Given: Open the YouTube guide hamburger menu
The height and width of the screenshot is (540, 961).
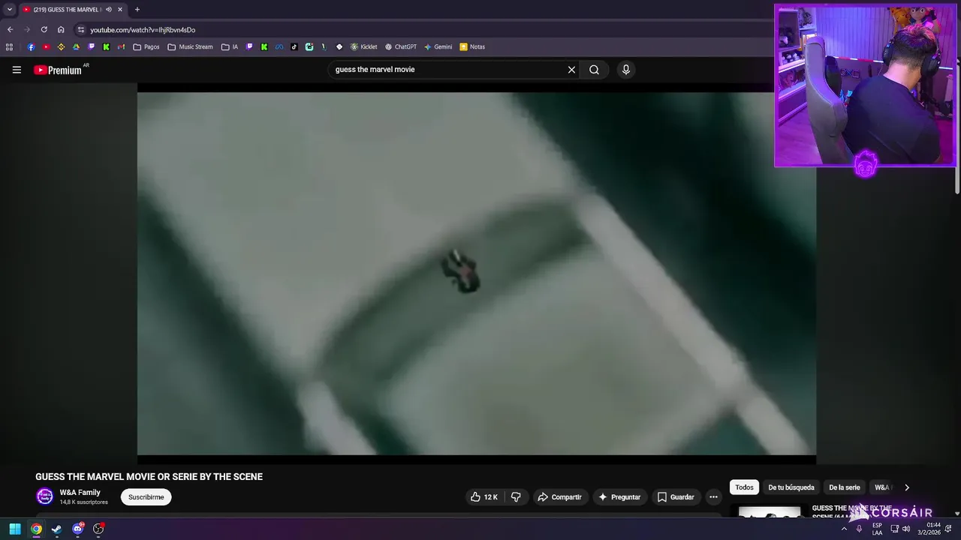Looking at the screenshot, I should tap(17, 70).
